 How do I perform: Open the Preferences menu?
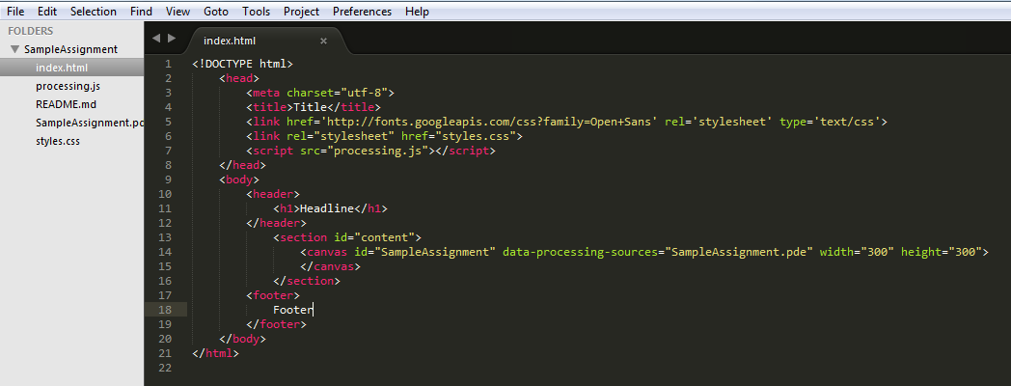[362, 12]
